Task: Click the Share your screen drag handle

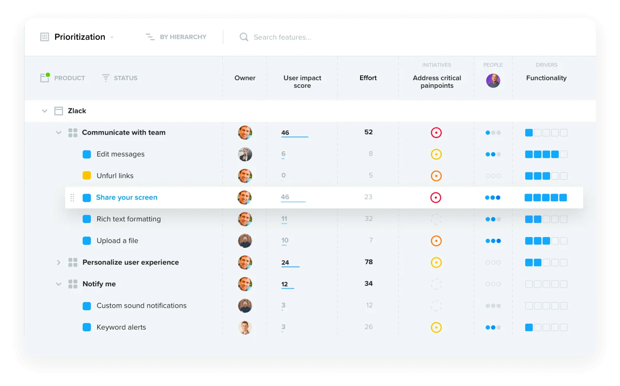Action: [72, 198]
